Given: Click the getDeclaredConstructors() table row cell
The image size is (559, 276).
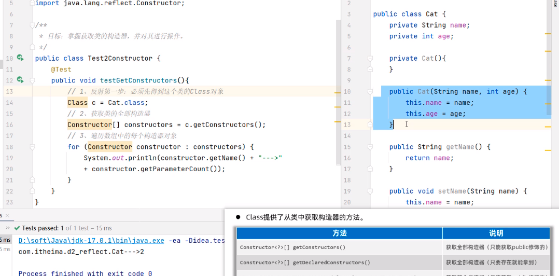Looking at the screenshot, I should (339, 263).
